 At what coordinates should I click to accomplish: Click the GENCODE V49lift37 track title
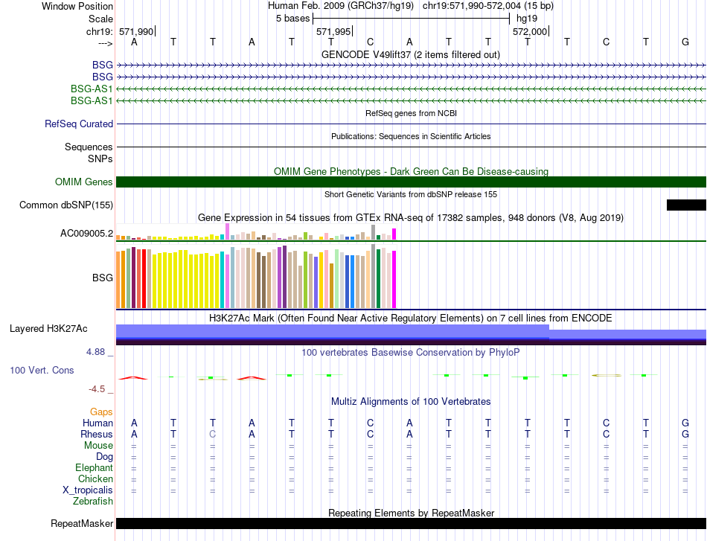410,54
